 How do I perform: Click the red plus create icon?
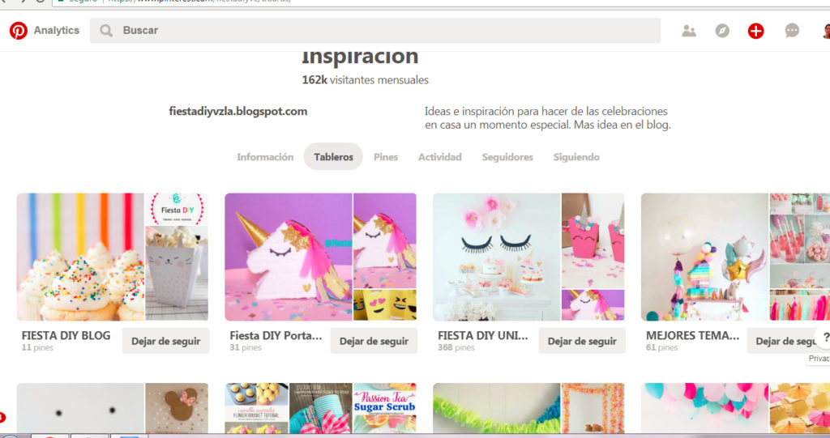point(756,31)
